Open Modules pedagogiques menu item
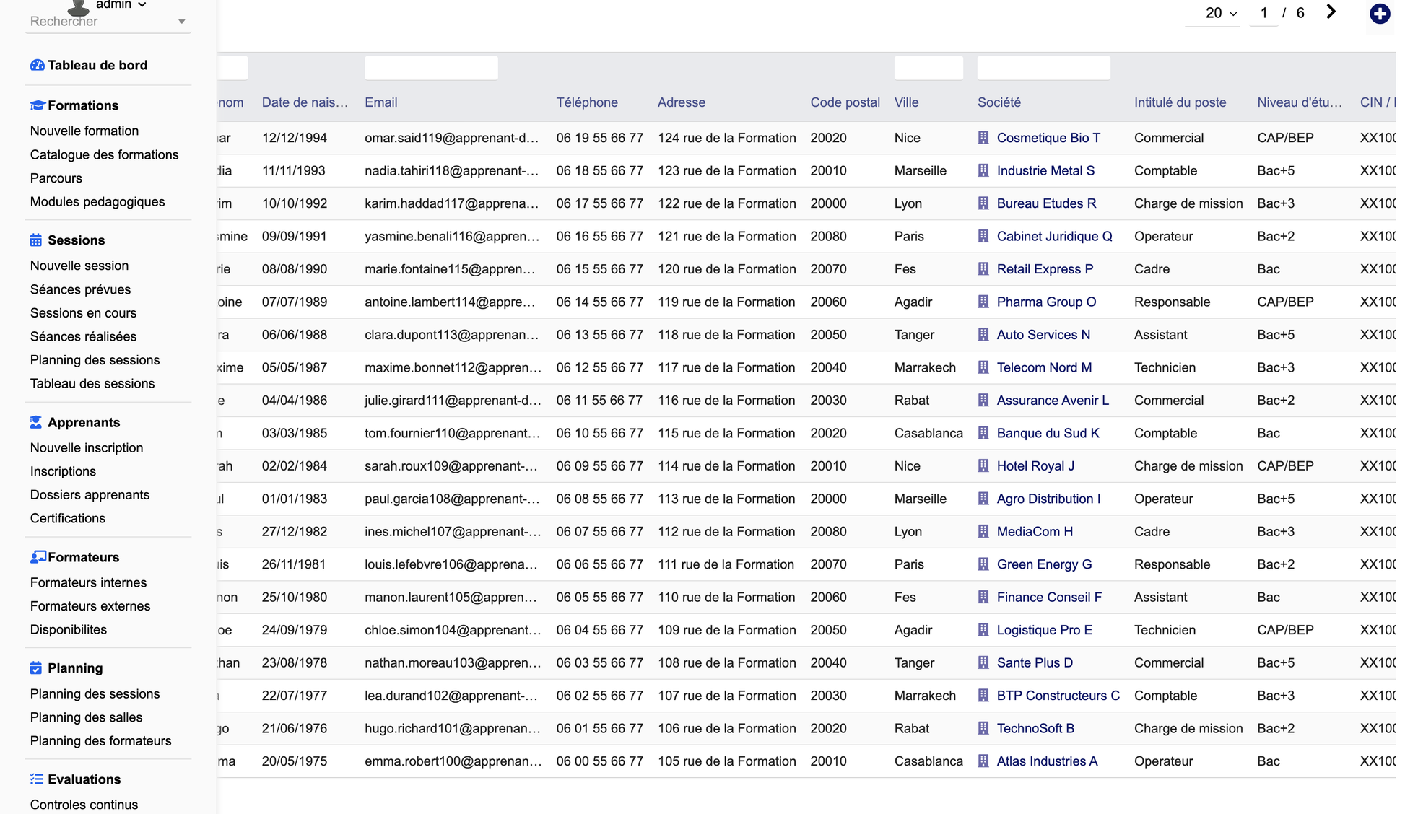 [x=97, y=202]
